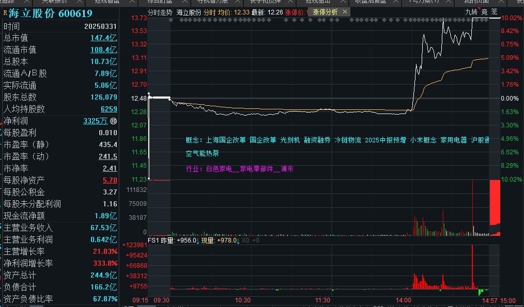The width and height of the screenshot is (524, 307).
Task: Click the 空气能热泵 concept tag
Action: (203, 154)
